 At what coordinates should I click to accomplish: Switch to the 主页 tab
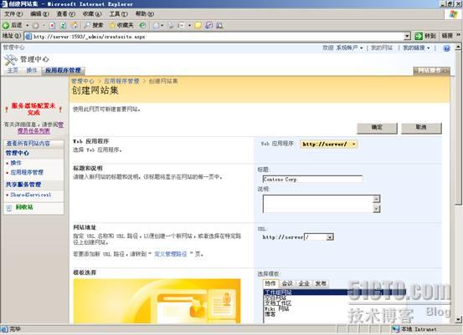[13, 70]
